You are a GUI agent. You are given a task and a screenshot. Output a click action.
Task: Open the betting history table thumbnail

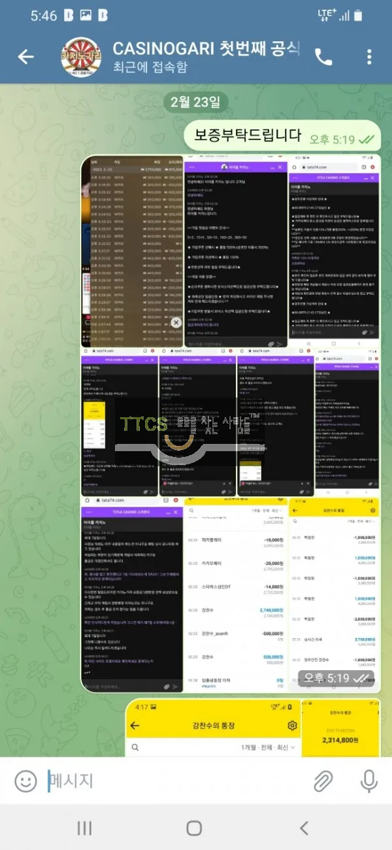point(132,252)
